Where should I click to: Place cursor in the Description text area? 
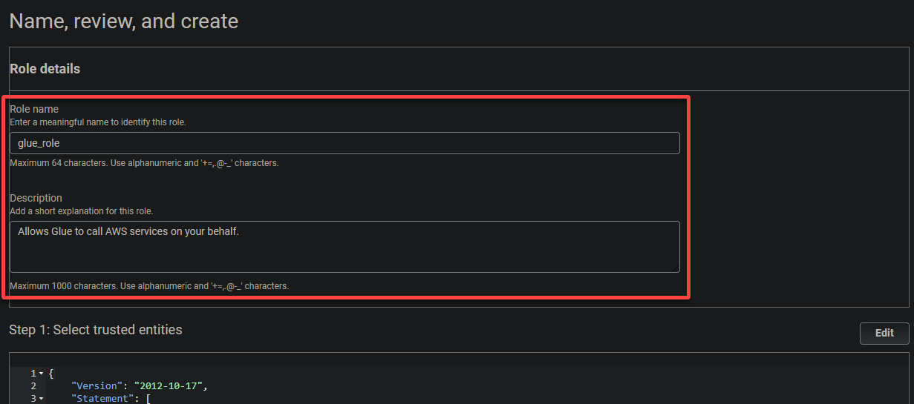[x=345, y=247]
